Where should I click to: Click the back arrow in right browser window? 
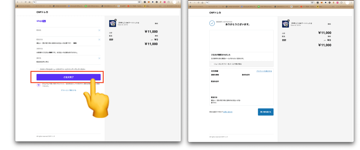(x=190, y=2)
